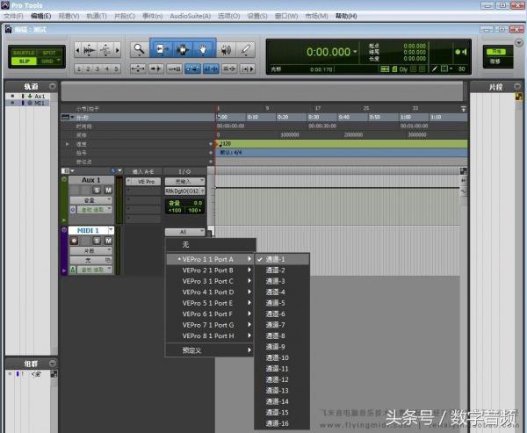Click the audio waveform zoom button
Viewport: 527px width, 433px height.
(x=90, y=50)
